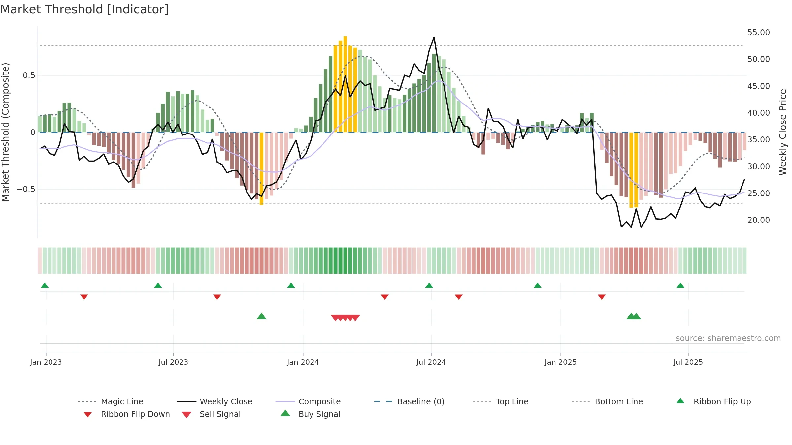The width and height of the screenshot is (792, 445).
Task: Toggle the Ribbon Flip Down legend entry
Action: click(127, 414)
